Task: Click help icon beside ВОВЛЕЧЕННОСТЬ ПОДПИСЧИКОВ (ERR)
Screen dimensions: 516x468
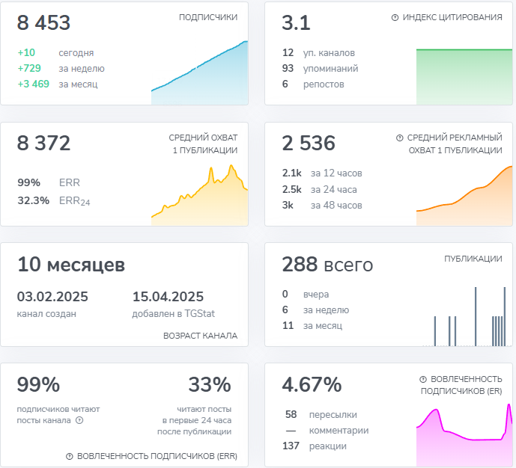Action: (70, 456)
